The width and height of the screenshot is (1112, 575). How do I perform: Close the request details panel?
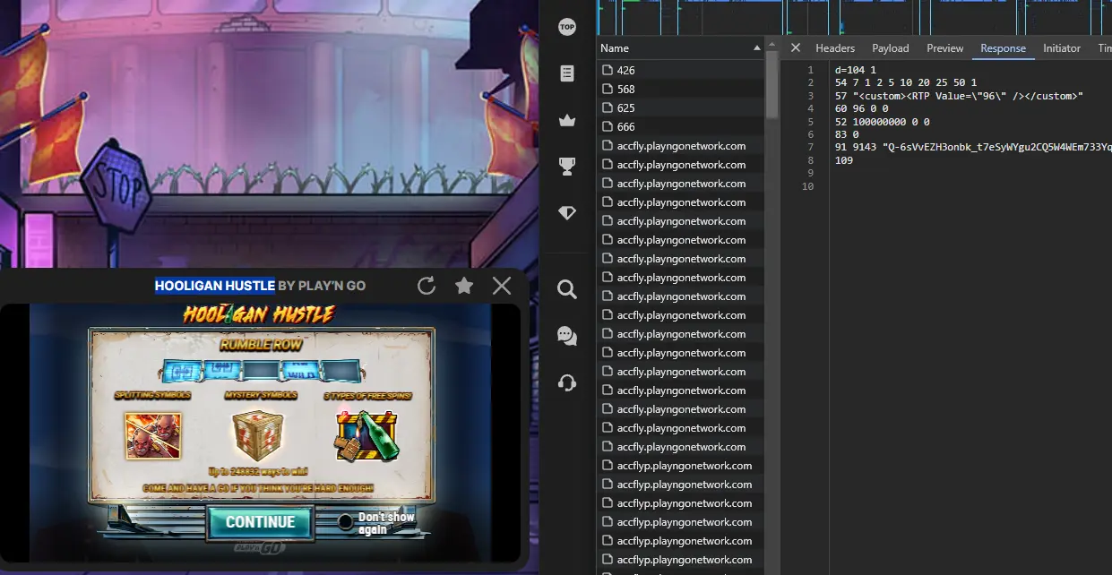(795, 48)
